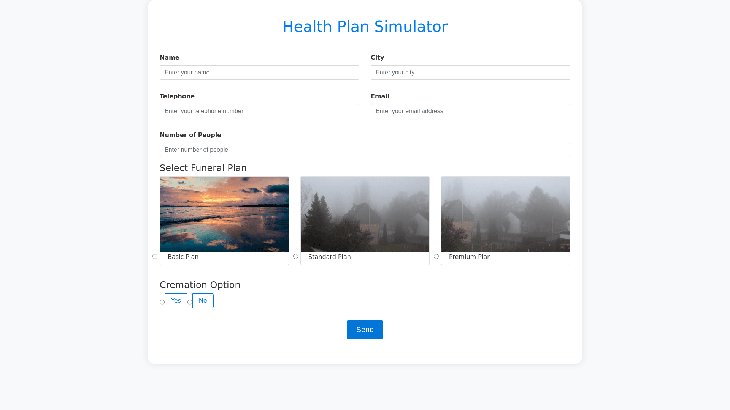This screenshot has height=410, width=730.
Task: Click the Basic Plan text label
Action: pyautogui.click(x=183, y=257)
